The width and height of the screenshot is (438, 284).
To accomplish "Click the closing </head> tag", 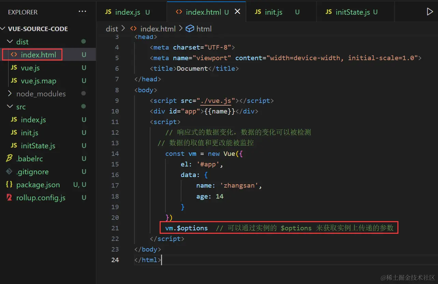I will coord(147,79).
